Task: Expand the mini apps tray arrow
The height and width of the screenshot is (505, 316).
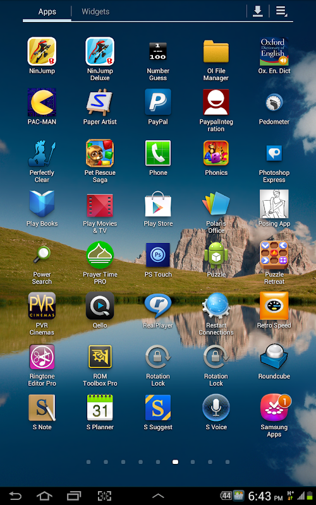Action: (158, 496)
